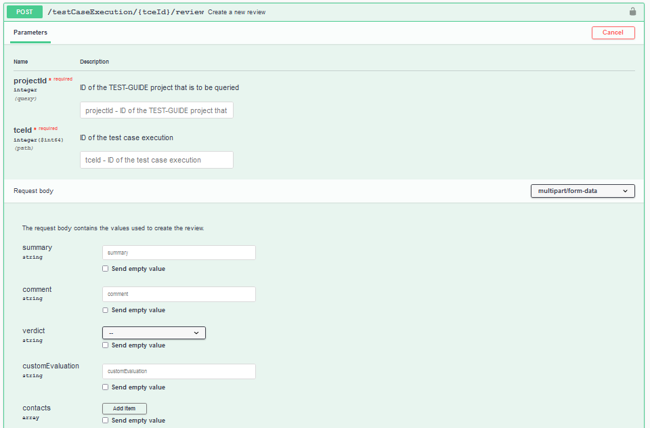Screen dimensions: 650x428
Task: Click the tceId input field
Action: [156, 160]
